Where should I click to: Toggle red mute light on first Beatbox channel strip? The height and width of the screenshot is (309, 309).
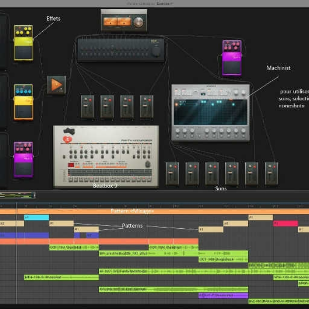pyautogui.click(x=90, y=100)
